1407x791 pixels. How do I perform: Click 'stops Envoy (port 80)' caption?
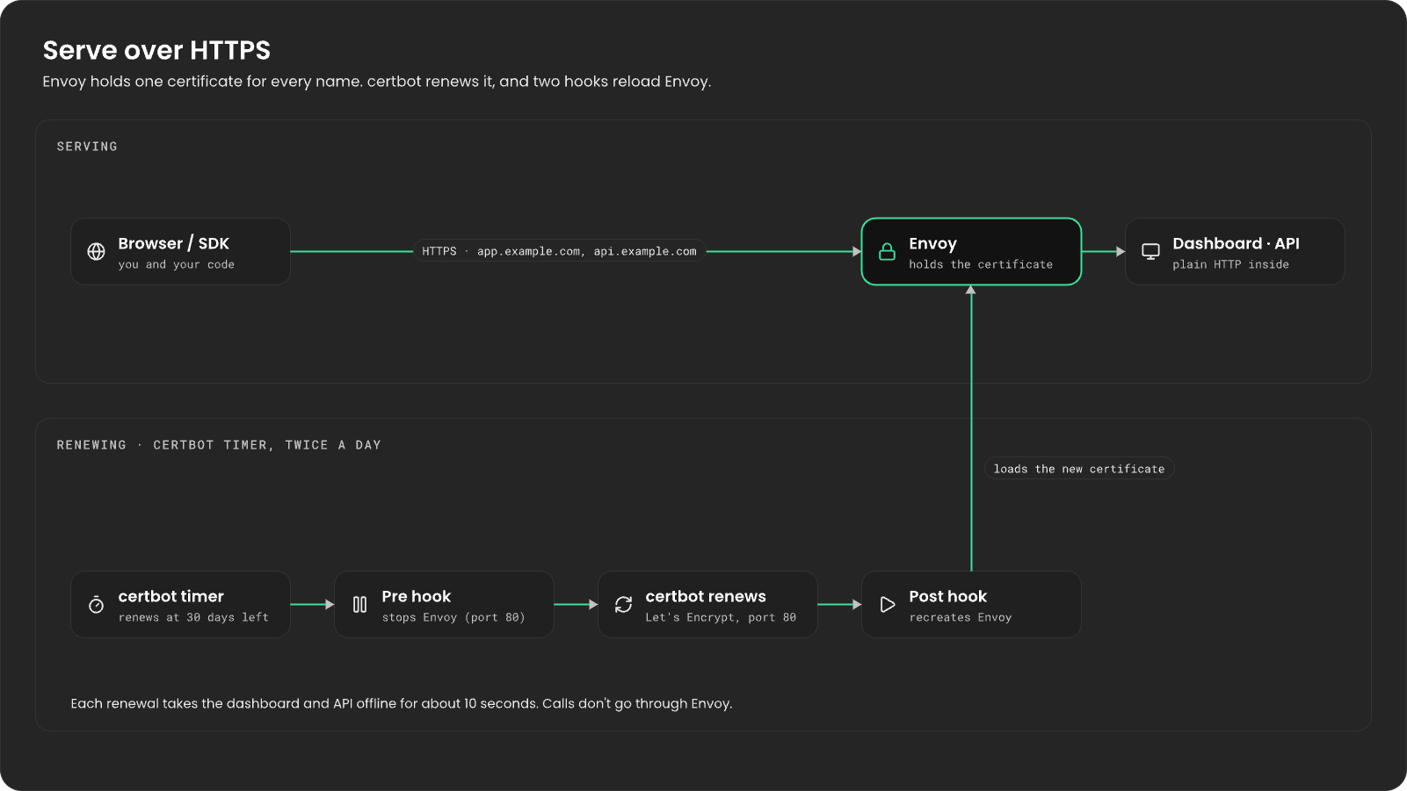click(453, 617)
